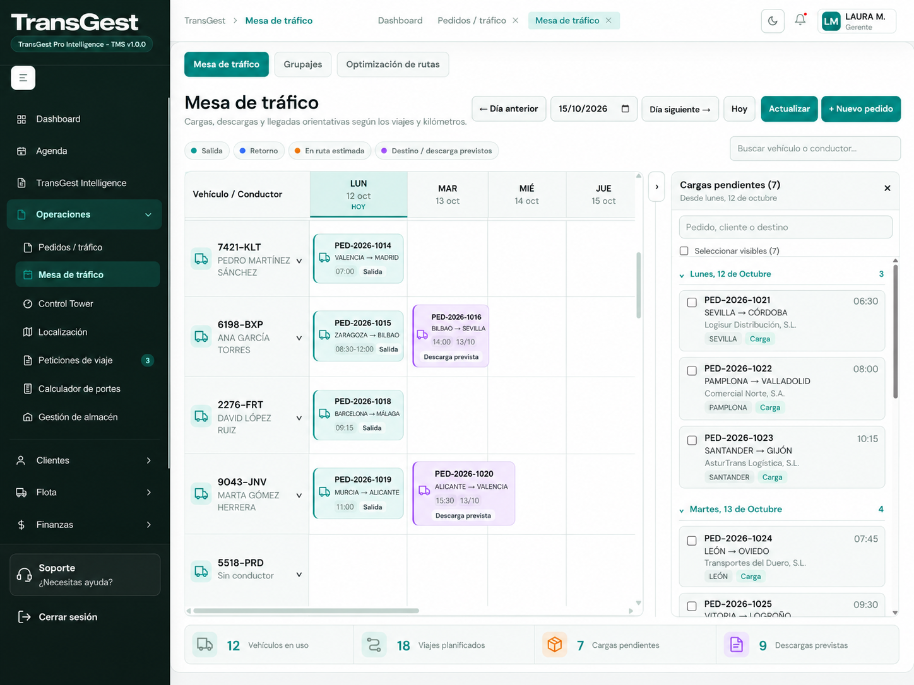
Task: Click the LM user avatar
Action: coord(831,21)
